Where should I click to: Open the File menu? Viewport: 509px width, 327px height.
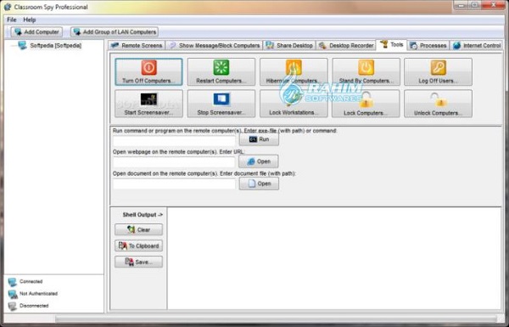click(12, 20)
